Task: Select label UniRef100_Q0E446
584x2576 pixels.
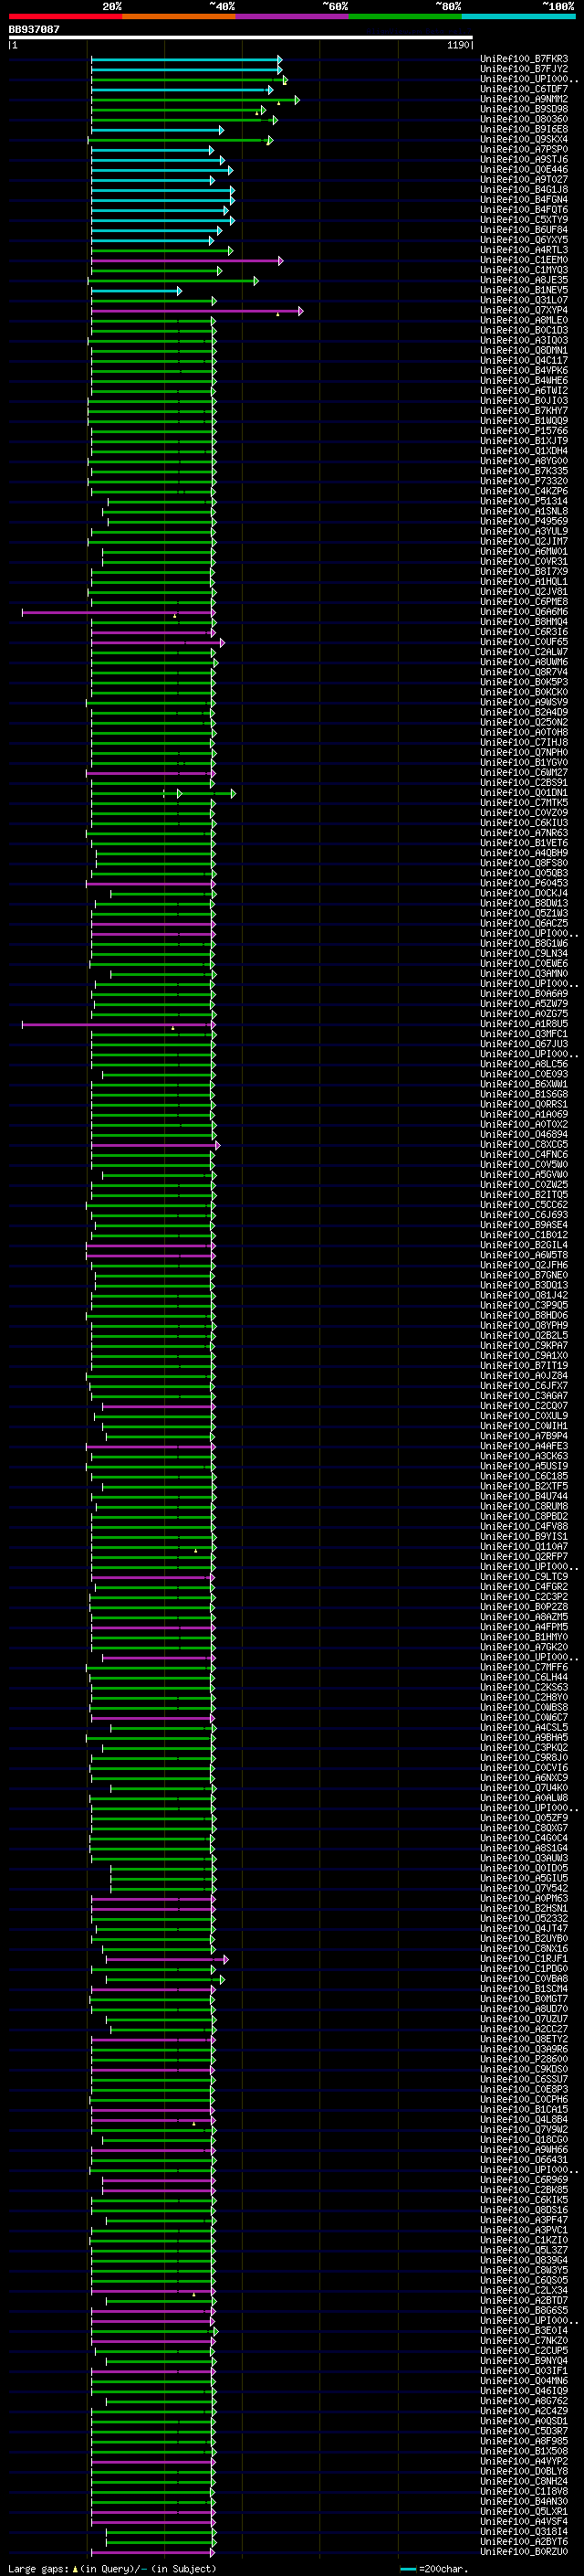Action: click(x=524, y=169)
